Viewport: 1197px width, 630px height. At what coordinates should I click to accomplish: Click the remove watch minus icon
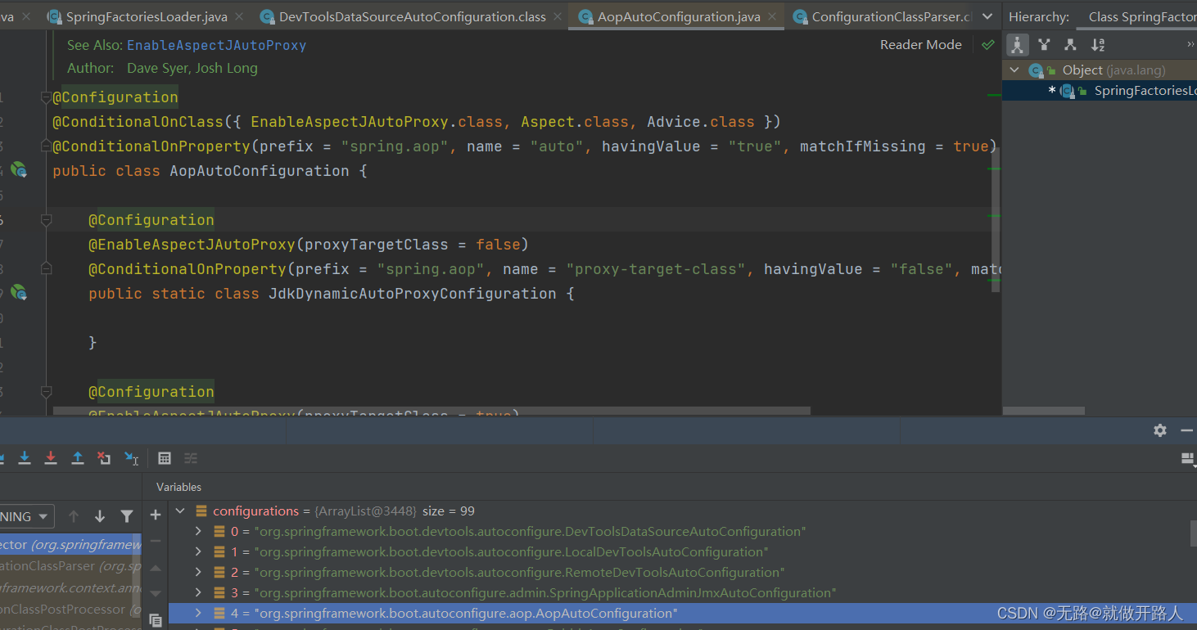tap(156, 541)
